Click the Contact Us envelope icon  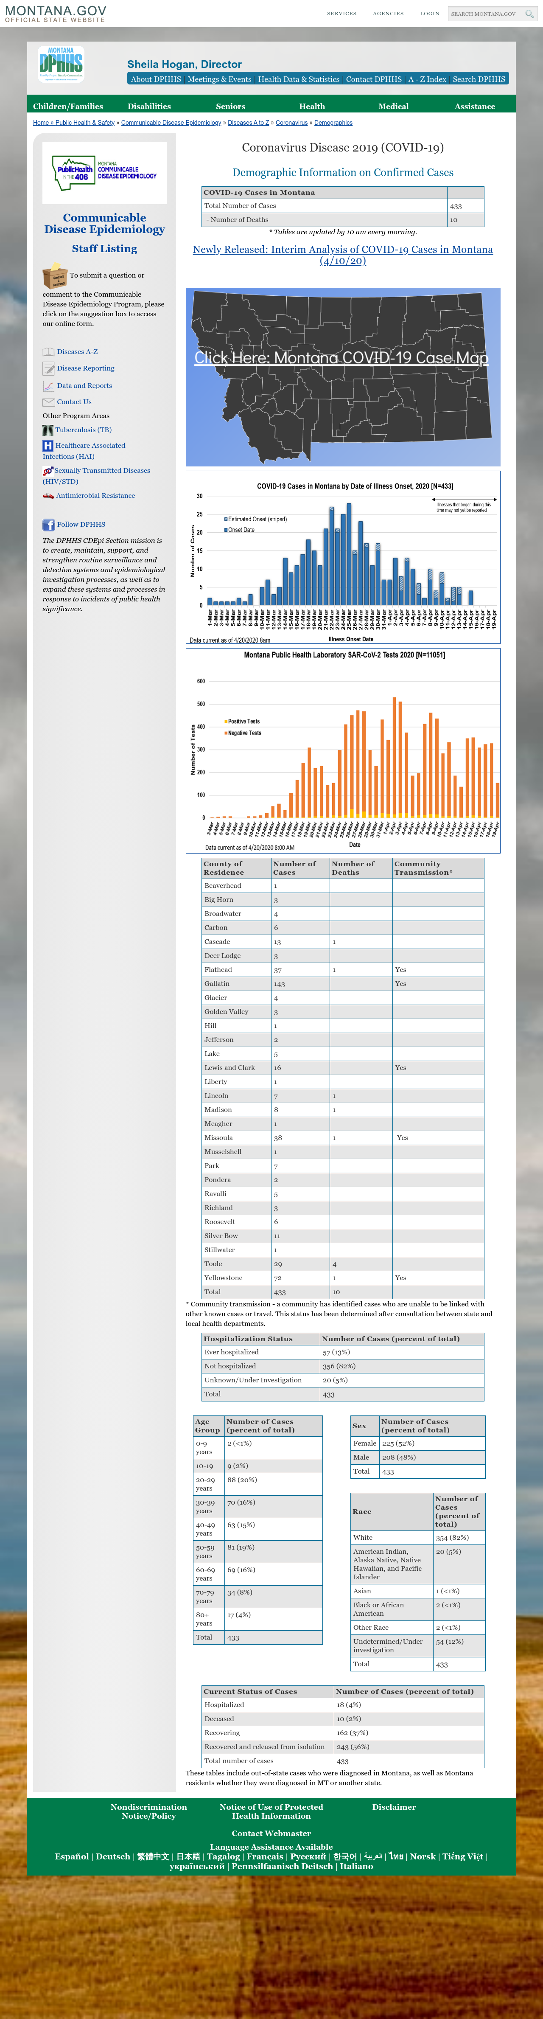coord(49,402)
